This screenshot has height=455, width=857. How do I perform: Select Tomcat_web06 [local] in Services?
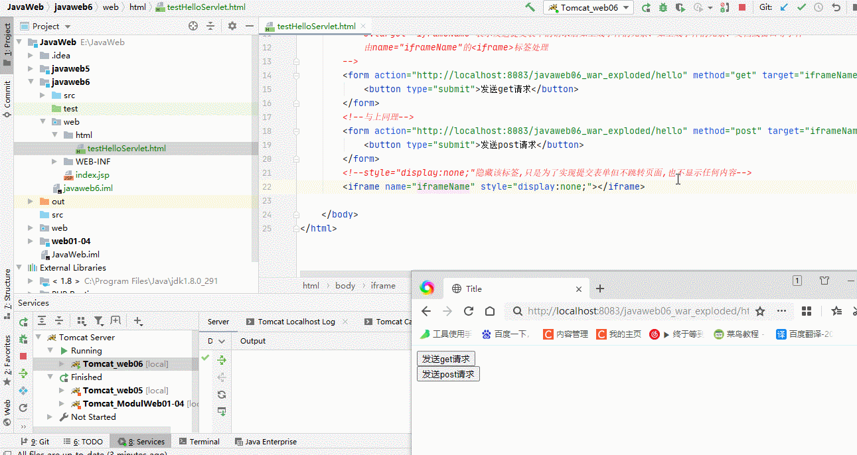click(x=119, y=364)
